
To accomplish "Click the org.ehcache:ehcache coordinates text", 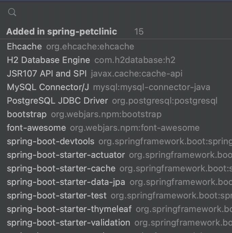I will point(90,47).
